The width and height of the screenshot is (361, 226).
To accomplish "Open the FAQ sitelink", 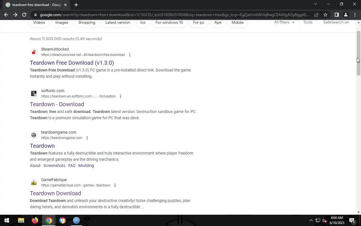I will click(x=72, y=166).
